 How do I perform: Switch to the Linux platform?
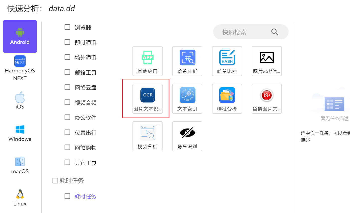(20, 197)
